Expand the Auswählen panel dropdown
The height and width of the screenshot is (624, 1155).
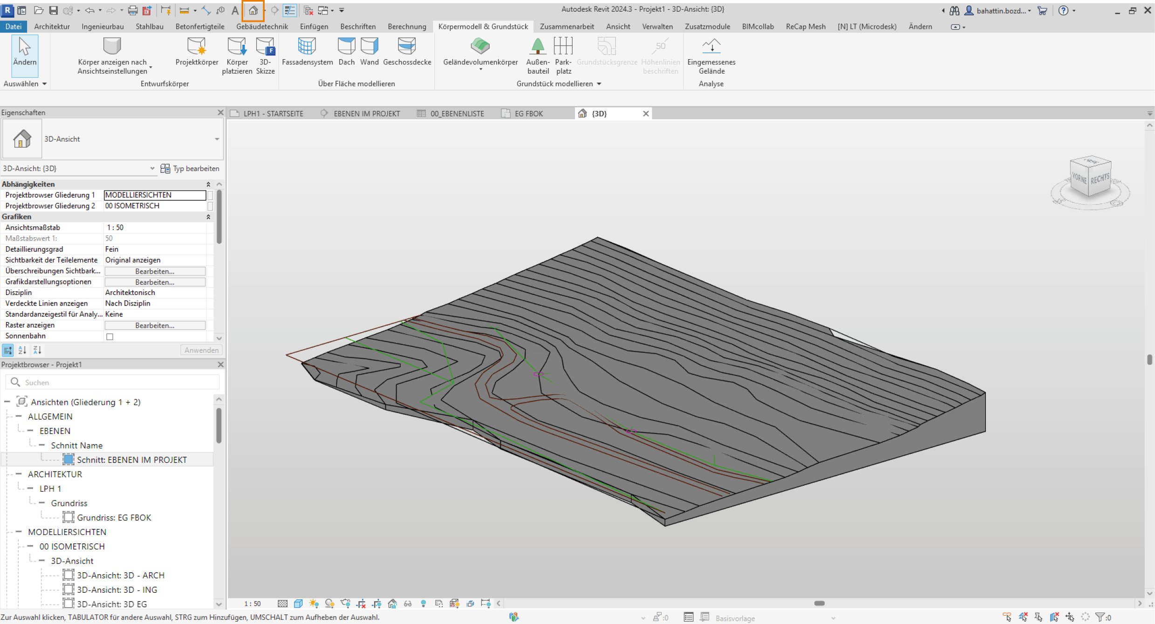(x=45, y=84)
